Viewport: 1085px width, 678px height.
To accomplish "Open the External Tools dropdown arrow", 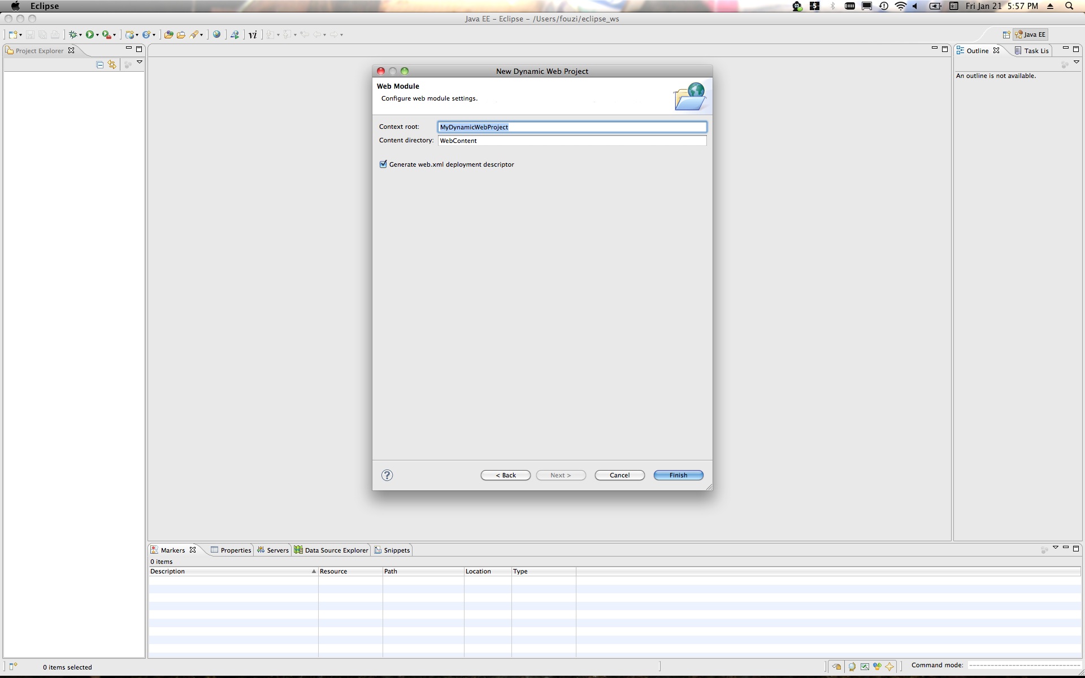I will (114, 35).
